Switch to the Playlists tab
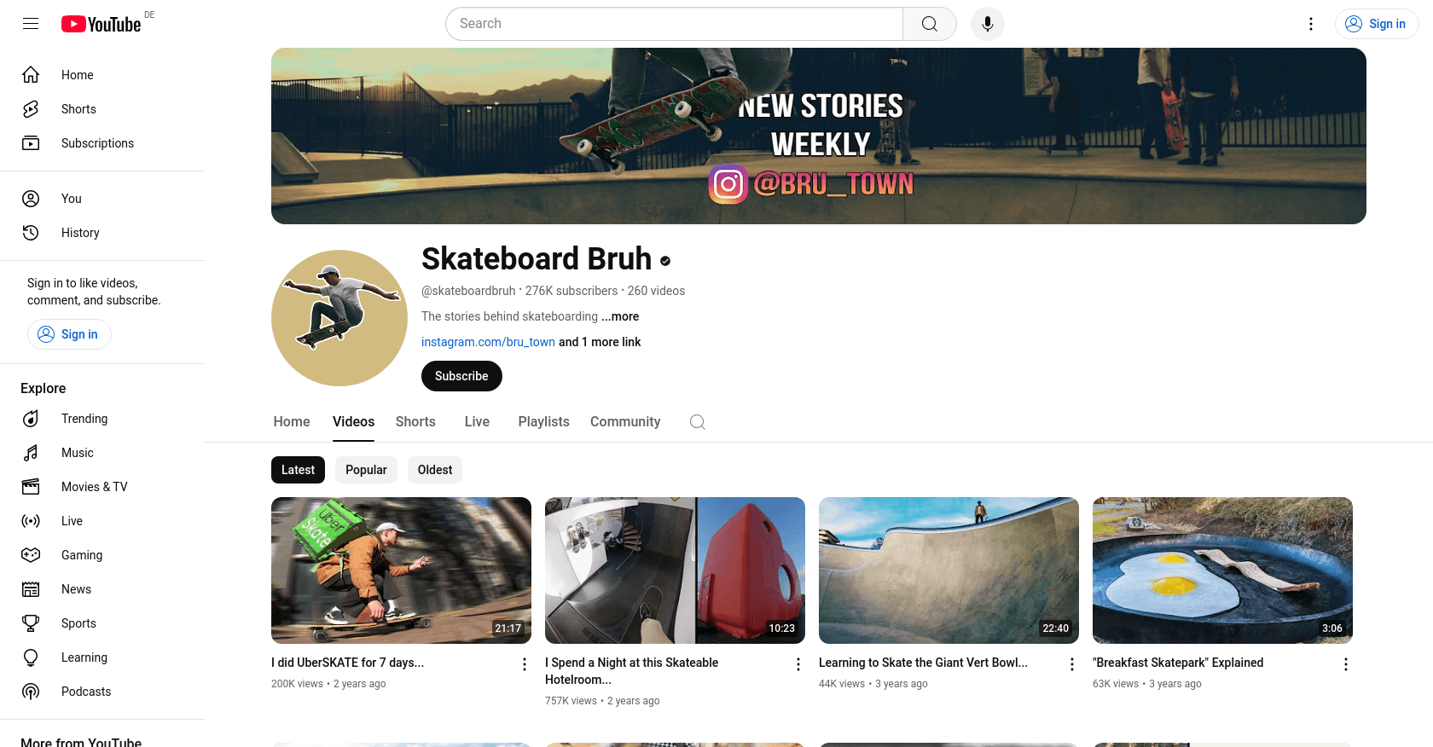Screen dimensions: 1433x747 543,422
